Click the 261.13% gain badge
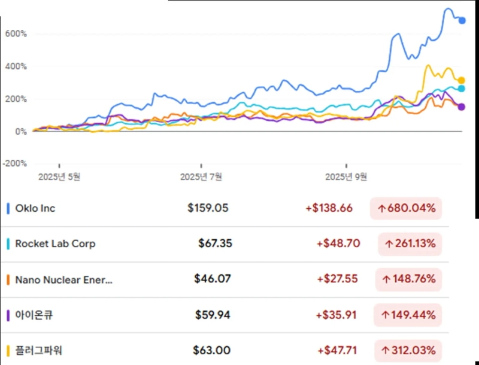Viewport: 479px width, 365px height. [410, 244]
